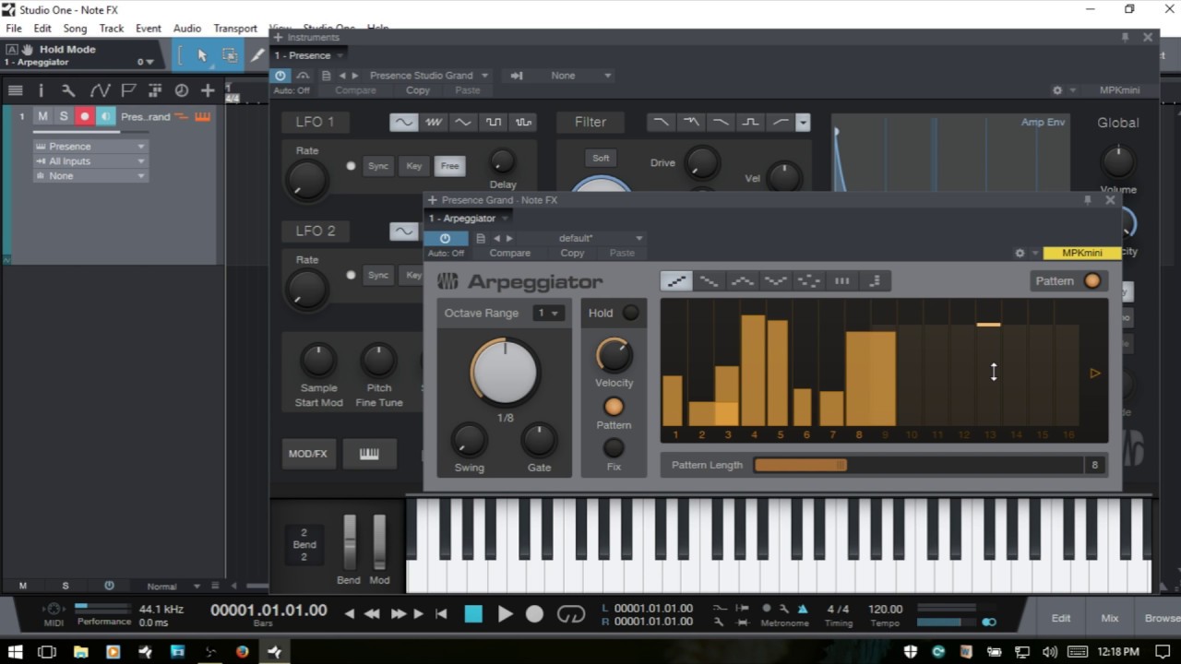Toggle the Pattern enable button at top right

pos(1092,280)
